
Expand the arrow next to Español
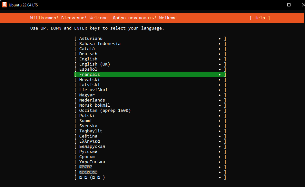click(x=220, y=69)
